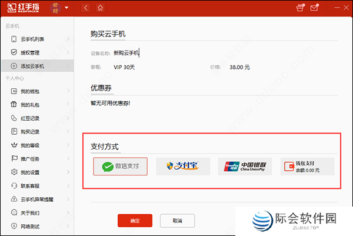Click the 38.00 元 price value
This screenshot has width=353, height=236.
click(x=239, y=67)
